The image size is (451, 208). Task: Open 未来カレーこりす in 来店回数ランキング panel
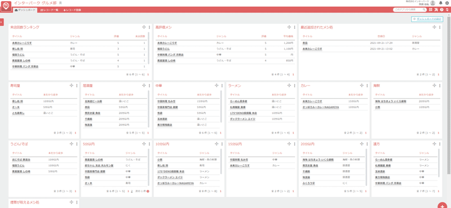pyautogui.click(x=22, y=43)
